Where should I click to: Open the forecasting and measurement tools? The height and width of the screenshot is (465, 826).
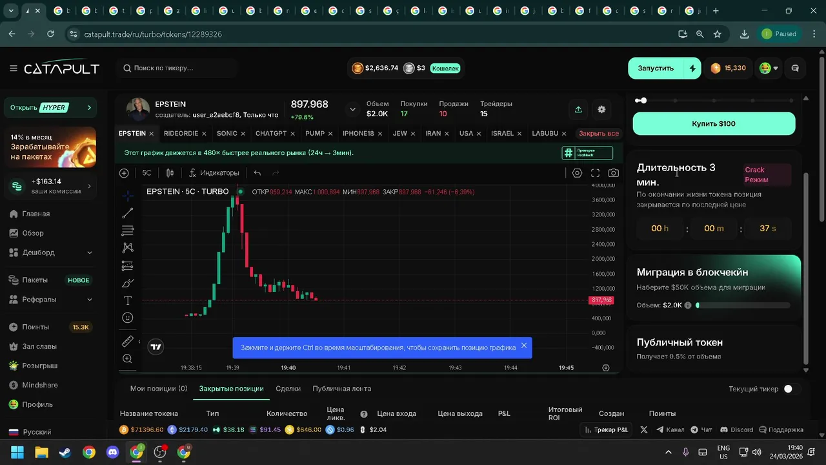[128, 265]
